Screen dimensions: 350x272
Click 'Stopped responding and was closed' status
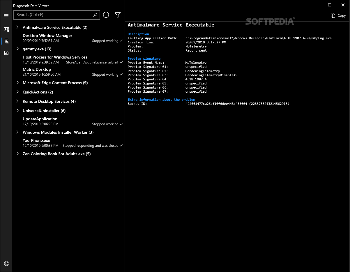pyautogui.click(x=91, y=146)
